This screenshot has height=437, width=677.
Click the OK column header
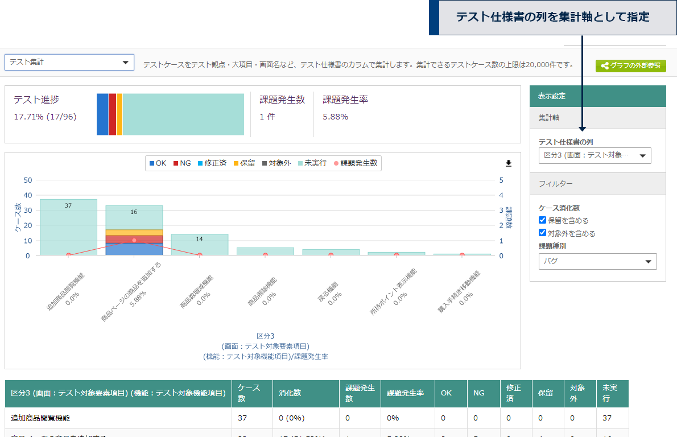click(451, 393)
